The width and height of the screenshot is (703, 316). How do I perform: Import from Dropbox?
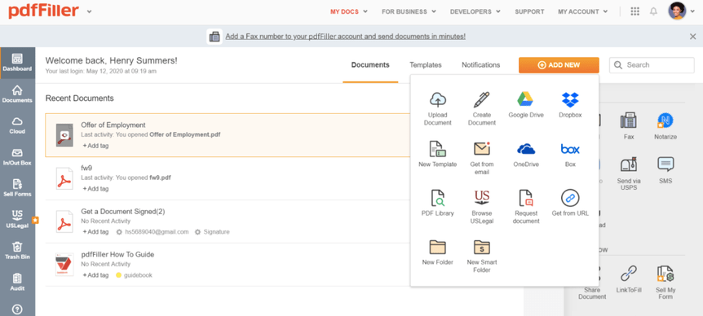click(x=570, y=105)
